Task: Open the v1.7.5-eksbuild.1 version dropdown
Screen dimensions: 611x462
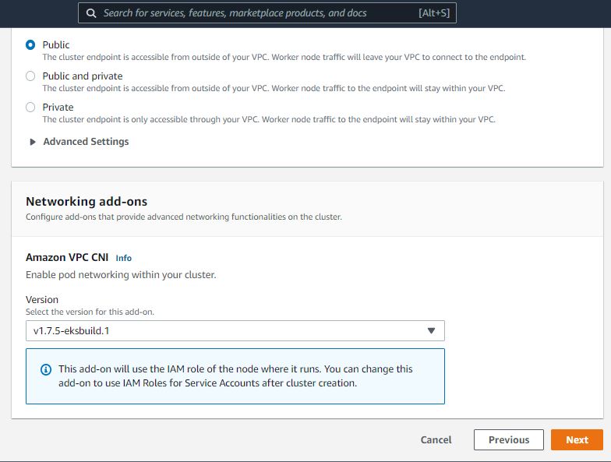Action: [x=235, y=331]
